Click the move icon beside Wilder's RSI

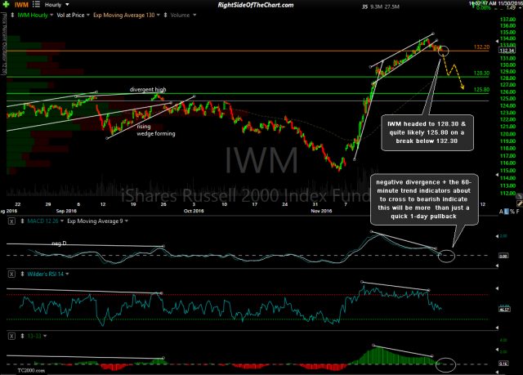(x=22, y=274)
